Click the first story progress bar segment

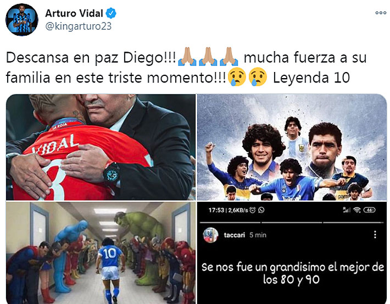click(x=230, y=222)
